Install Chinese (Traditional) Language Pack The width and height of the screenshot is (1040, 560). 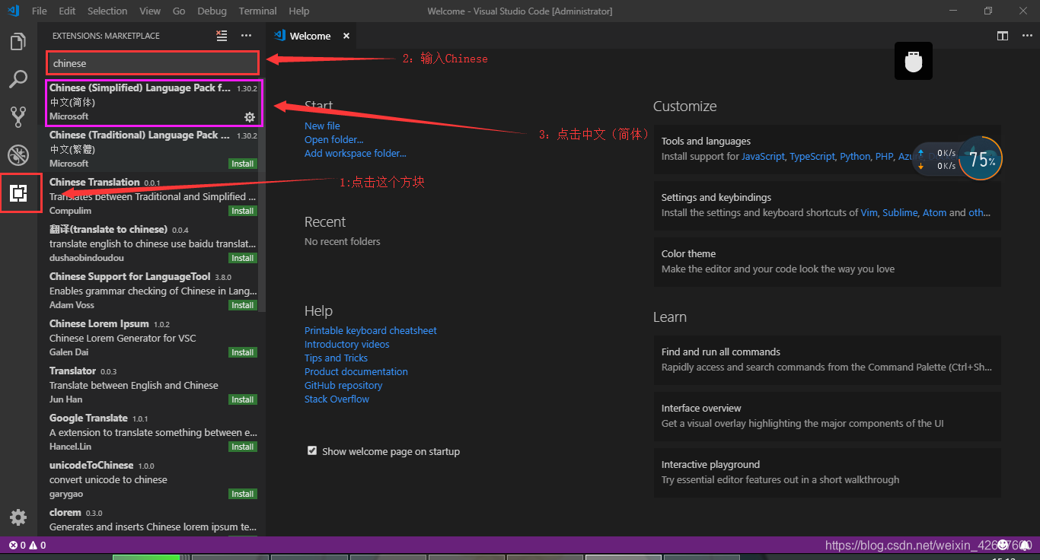[243, 164]
